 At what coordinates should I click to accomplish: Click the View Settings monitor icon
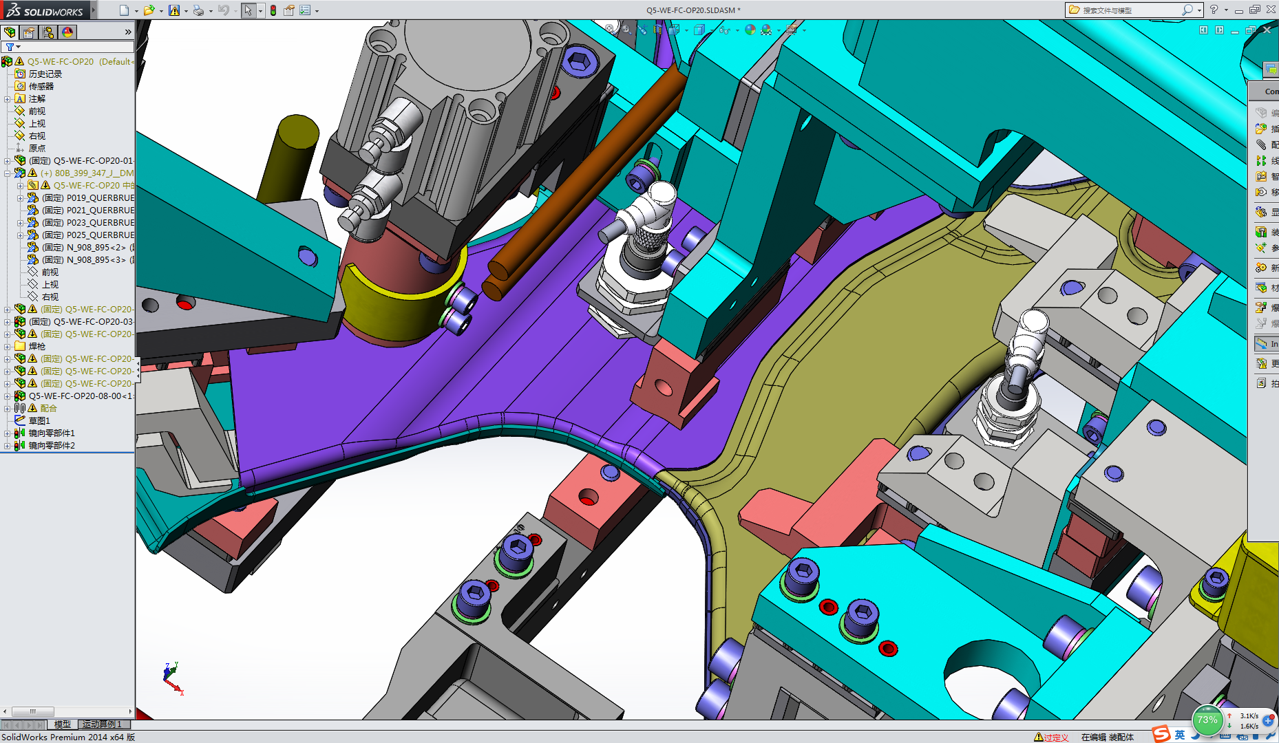point(792,30)
